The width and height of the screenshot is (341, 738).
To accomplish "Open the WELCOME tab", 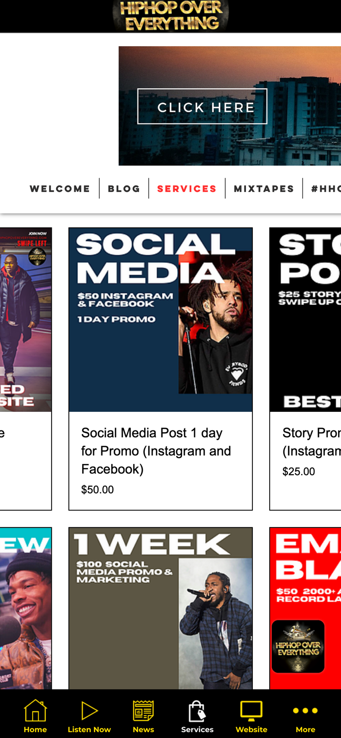I will [x=60, y=188].
